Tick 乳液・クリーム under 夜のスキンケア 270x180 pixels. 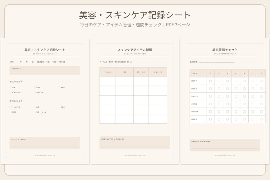coord(35,112)
